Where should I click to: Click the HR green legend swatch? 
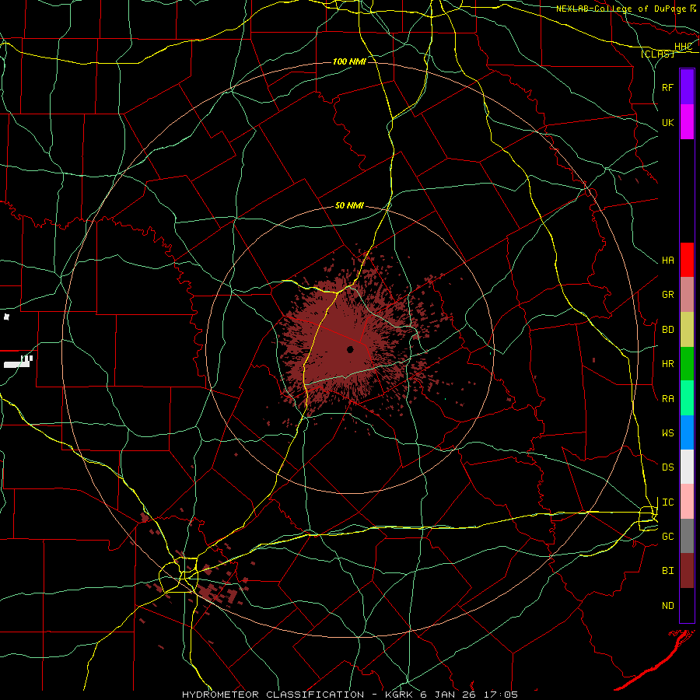coord(687,363)
